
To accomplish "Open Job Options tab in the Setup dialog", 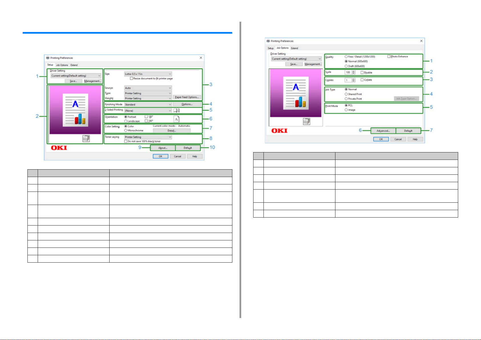I will [62, 65].
